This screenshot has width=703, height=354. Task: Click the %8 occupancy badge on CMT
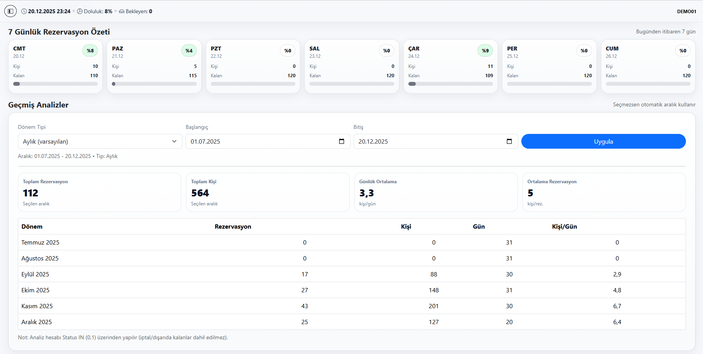pos(90,50)
